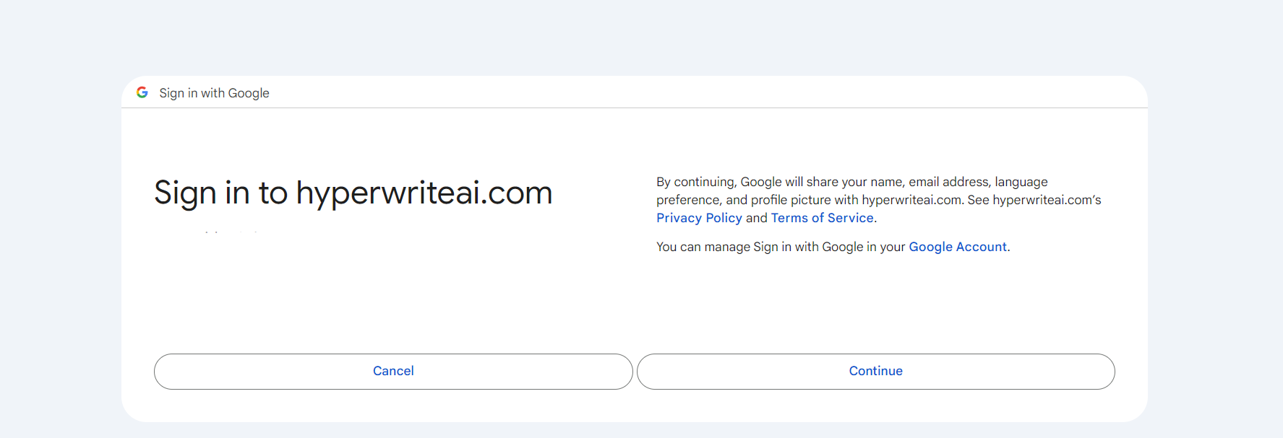
Task: Click the hyperwriteai.com domain in the heading
Action: point(424,193)
